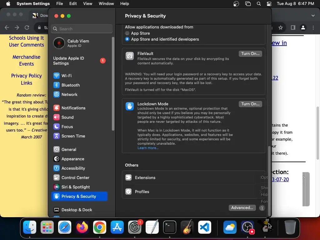Viewport: 320px width, 240px height.
Task: Open the File menu
Action: (60, 3)
